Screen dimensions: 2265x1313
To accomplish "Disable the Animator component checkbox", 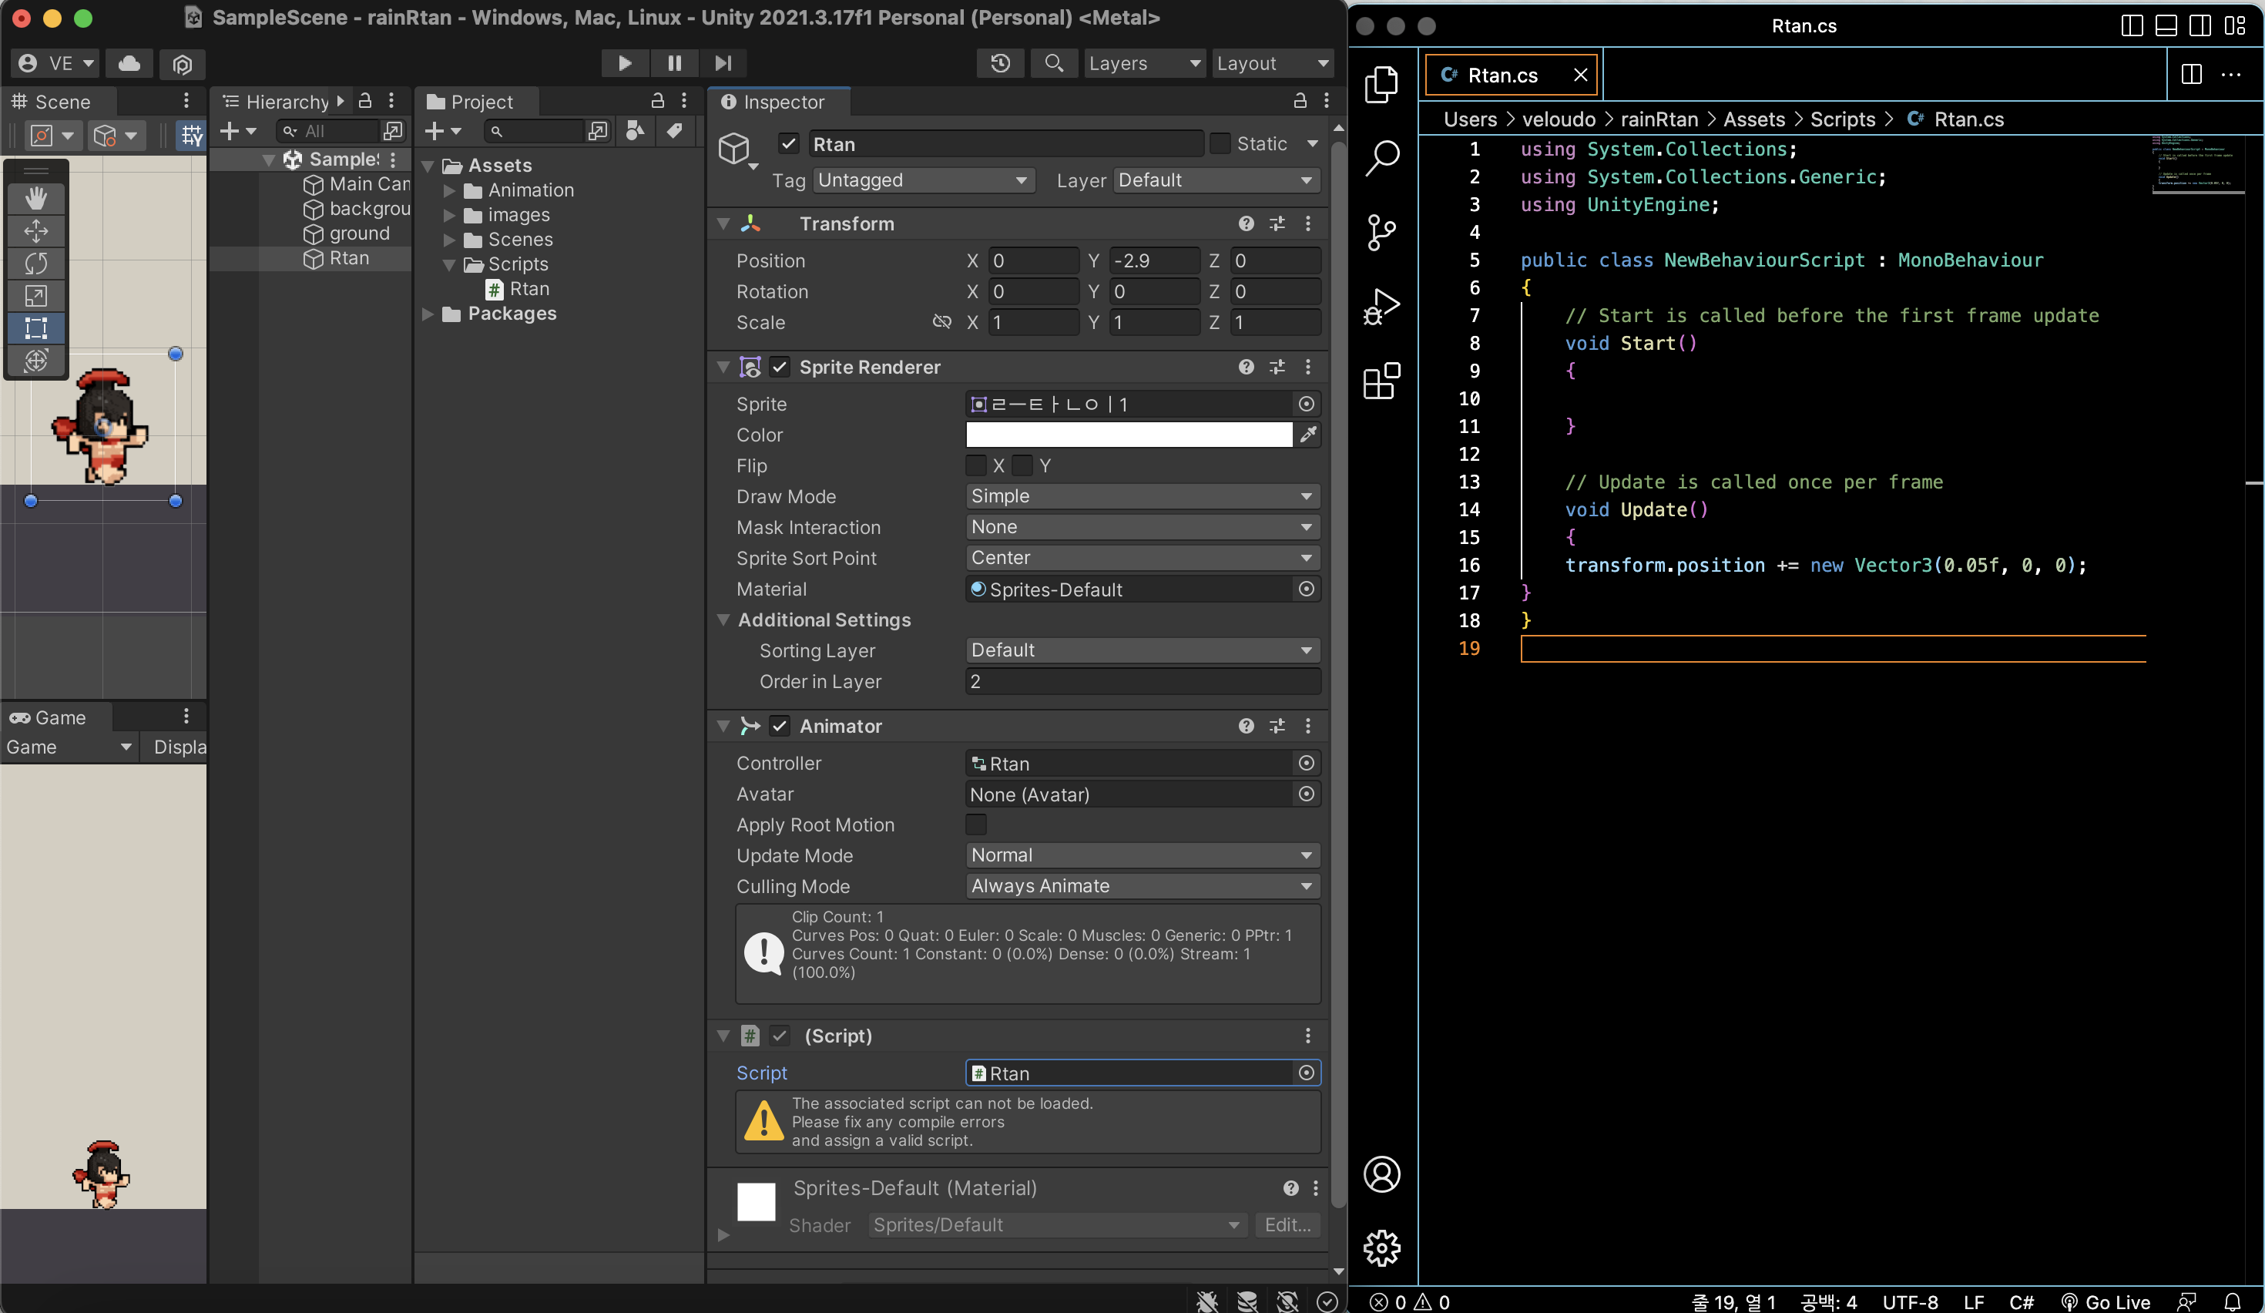I will (780, 726).
